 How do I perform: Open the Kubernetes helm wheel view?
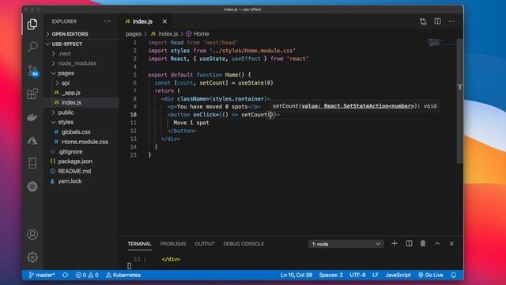coord(32,187)
